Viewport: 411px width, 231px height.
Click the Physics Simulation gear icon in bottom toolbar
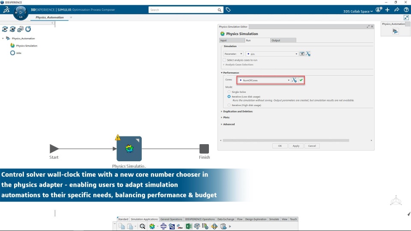pos(152,226)
